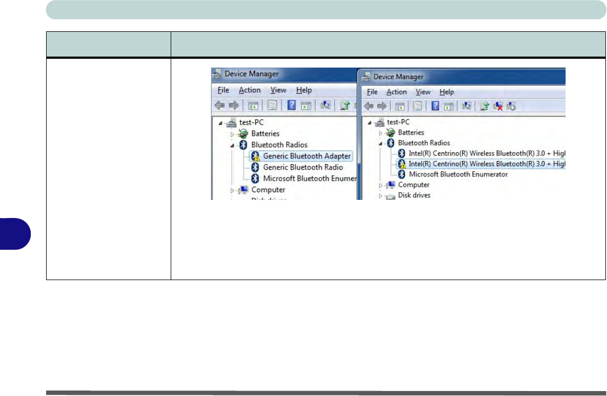Click Scan for hardware changes in Generic Bluetooth window
This screenshot has width=607, height=396.
point(325,105)
